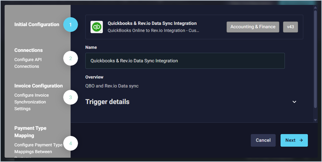Open the Initial Configuration step
This screenshot has height=162, width=322.
point(37,25)
